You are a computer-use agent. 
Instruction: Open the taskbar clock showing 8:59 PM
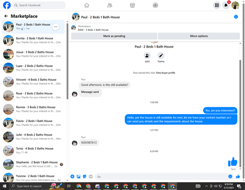(229, 186)
